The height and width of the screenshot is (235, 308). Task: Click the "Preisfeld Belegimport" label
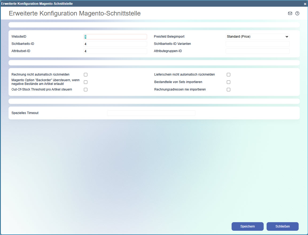coord(169,37)
